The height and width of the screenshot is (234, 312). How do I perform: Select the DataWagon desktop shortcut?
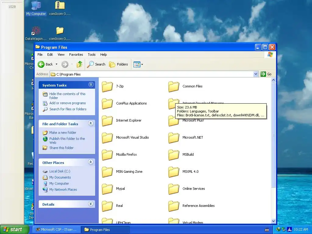pos(36,34)
